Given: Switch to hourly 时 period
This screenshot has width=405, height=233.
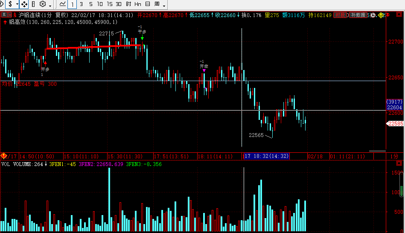Looking at the screenshot, I should 128,4.
